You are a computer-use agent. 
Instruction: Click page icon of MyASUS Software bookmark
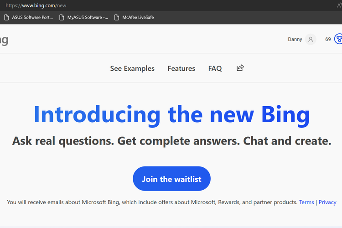click(x=62, y=18)
